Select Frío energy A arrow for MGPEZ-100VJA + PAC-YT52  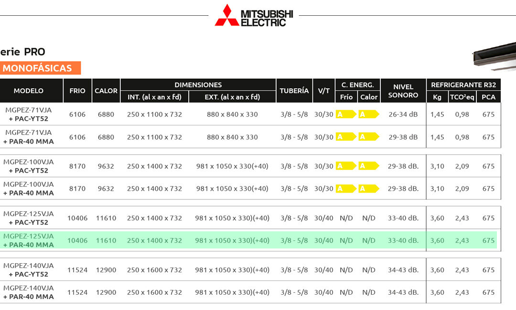coord(346,166)
